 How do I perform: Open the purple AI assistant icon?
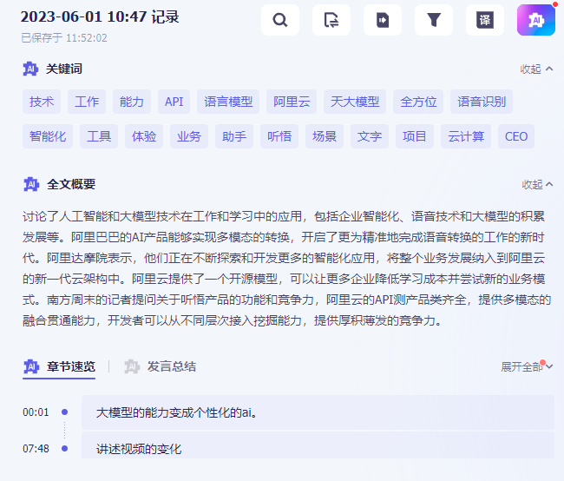click(x=536, y=20)
